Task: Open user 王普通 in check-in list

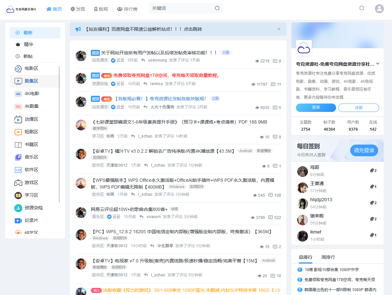Action: pyautogui.click(x=317, y=183)
